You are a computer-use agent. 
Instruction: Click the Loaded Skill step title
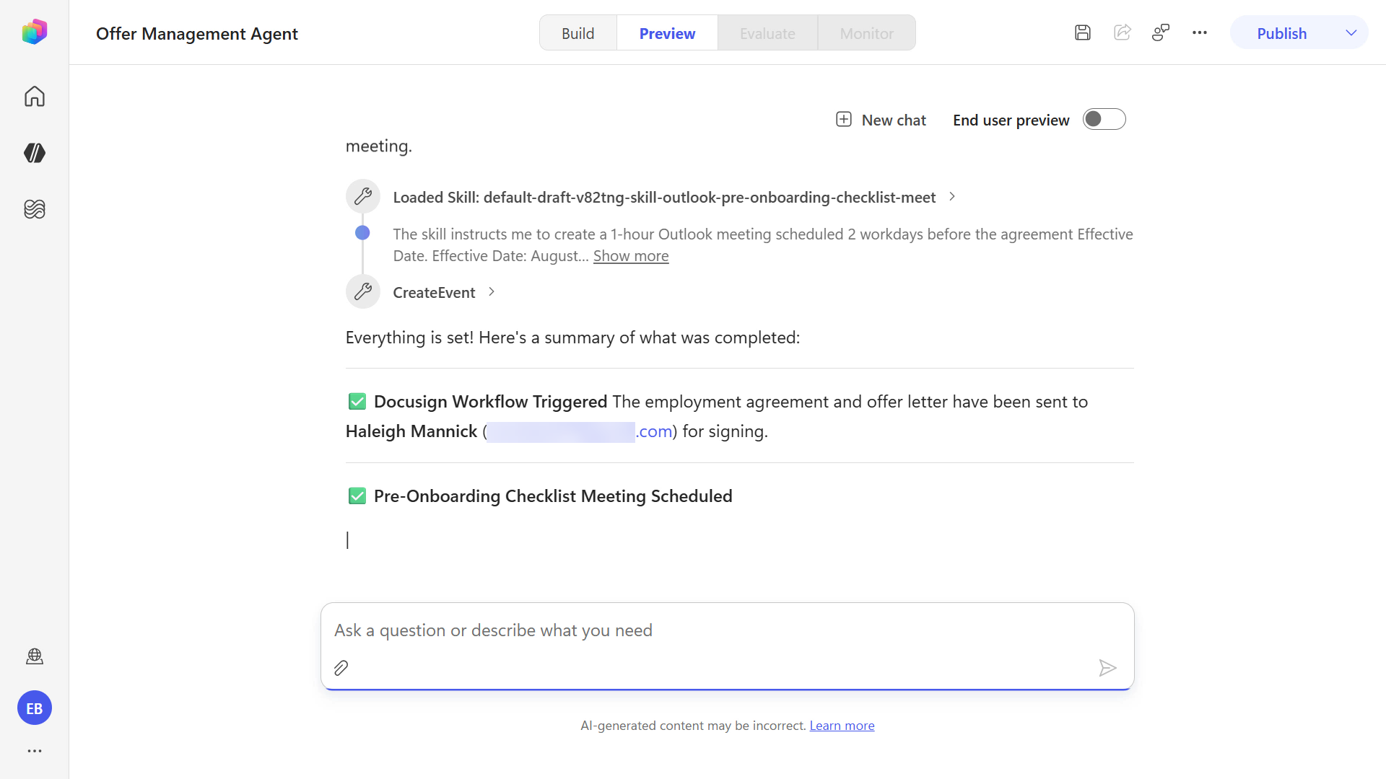coord(664,197)
